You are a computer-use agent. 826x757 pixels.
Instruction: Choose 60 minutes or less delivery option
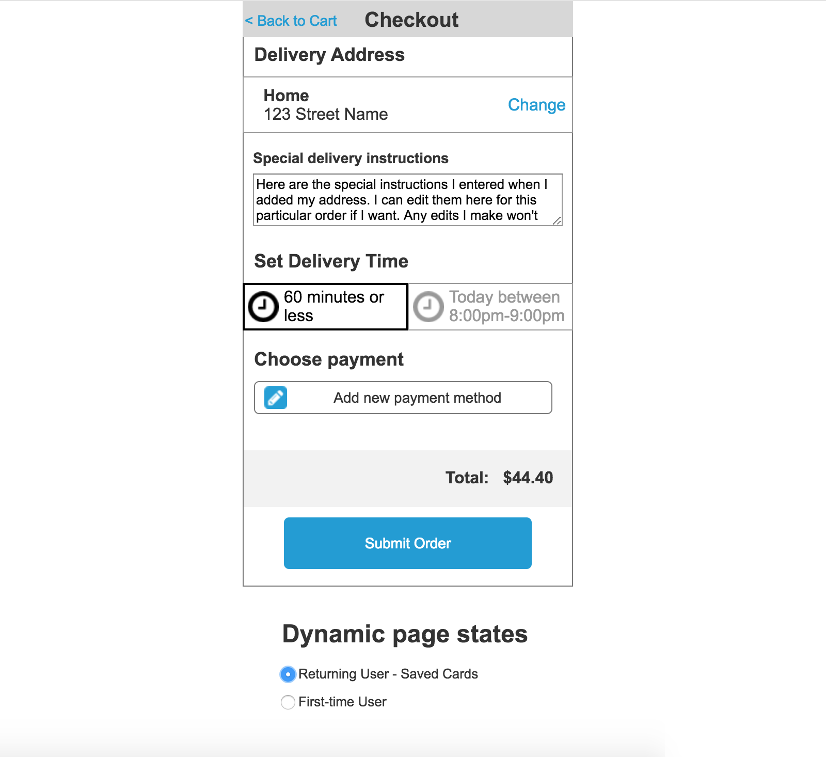[325, 307]
